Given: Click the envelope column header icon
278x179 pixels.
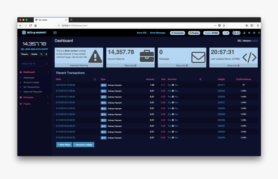Looking at the screenshot, I should [x=95, y=79].
